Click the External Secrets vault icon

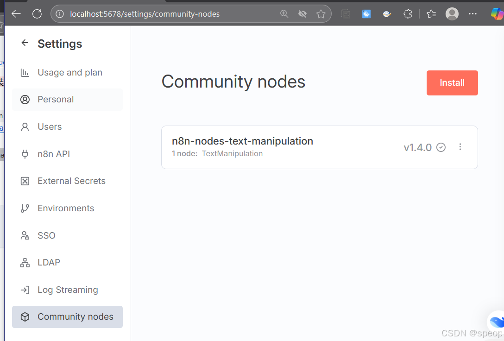pyautogui.click(x=25, y=181)
